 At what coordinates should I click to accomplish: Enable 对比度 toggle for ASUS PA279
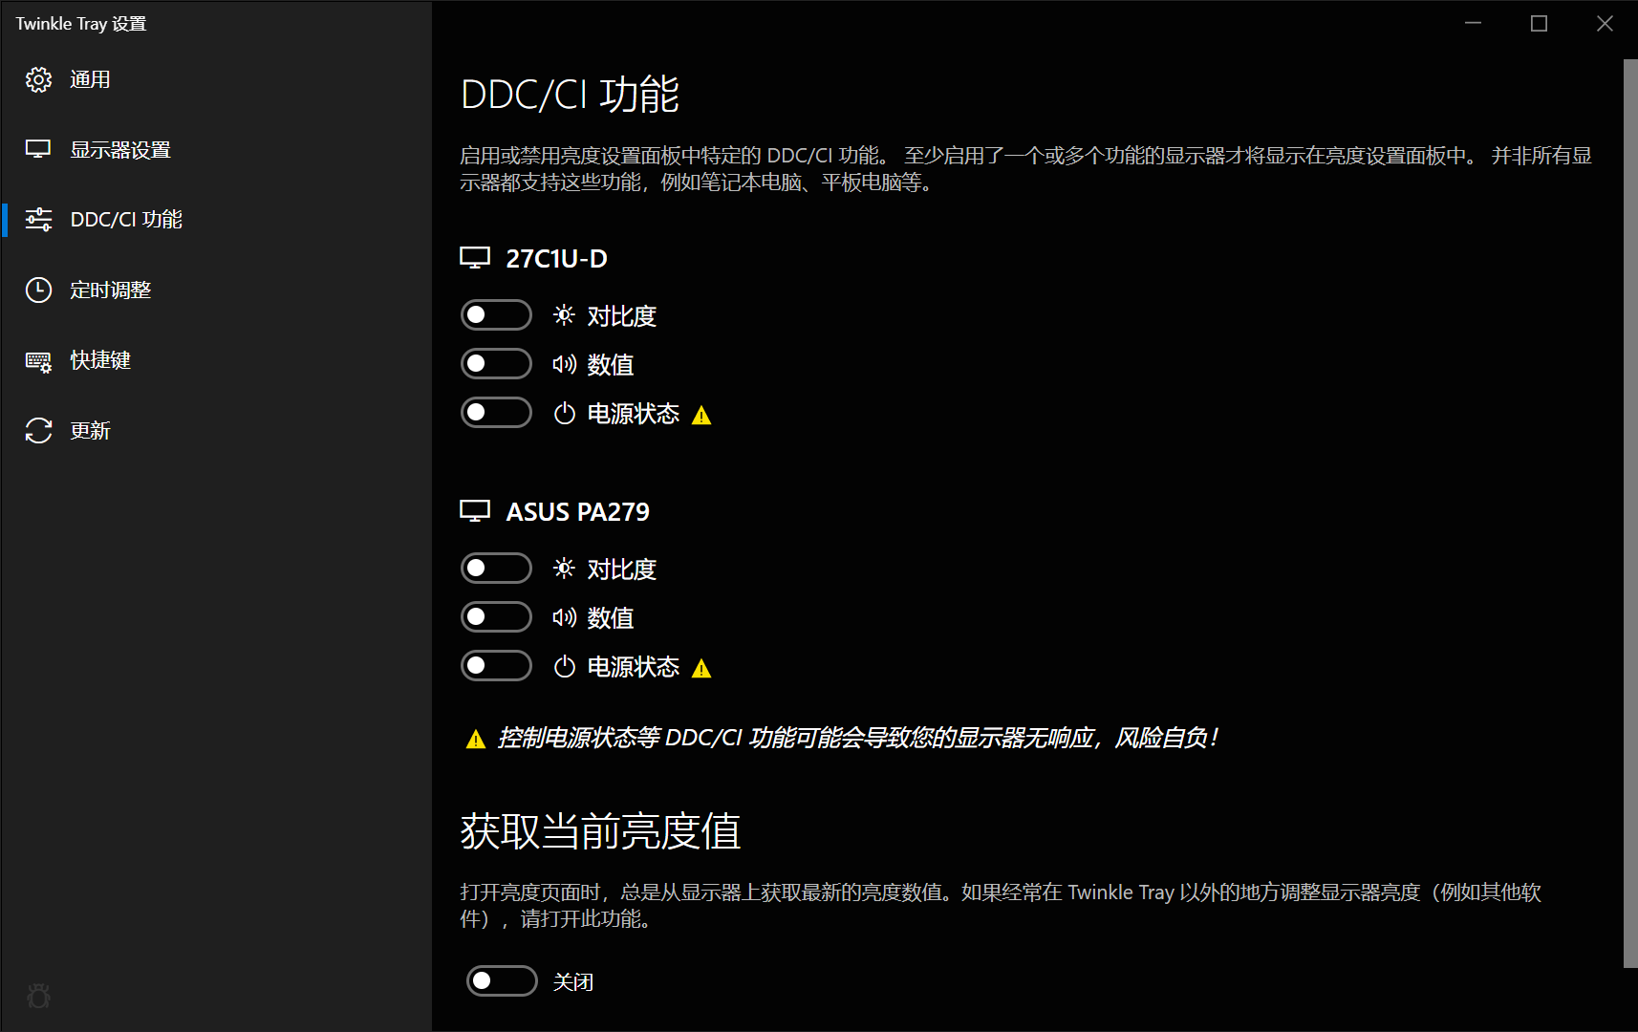coord(496,568)
